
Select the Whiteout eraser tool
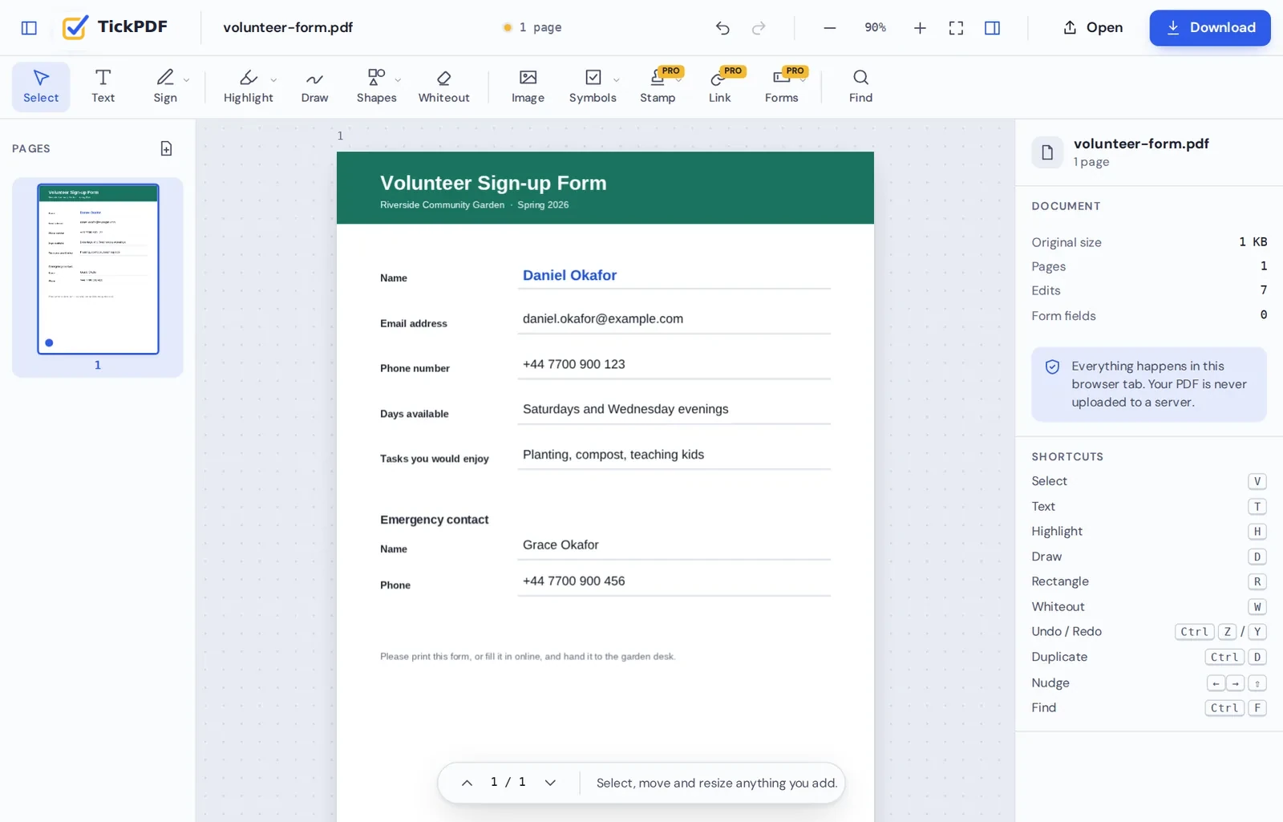[443, 87]
